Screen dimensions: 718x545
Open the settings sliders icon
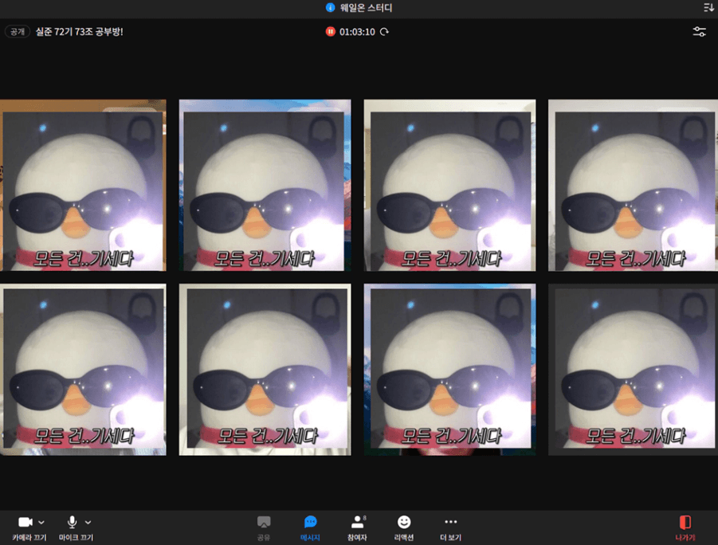[x=699, y=32]
